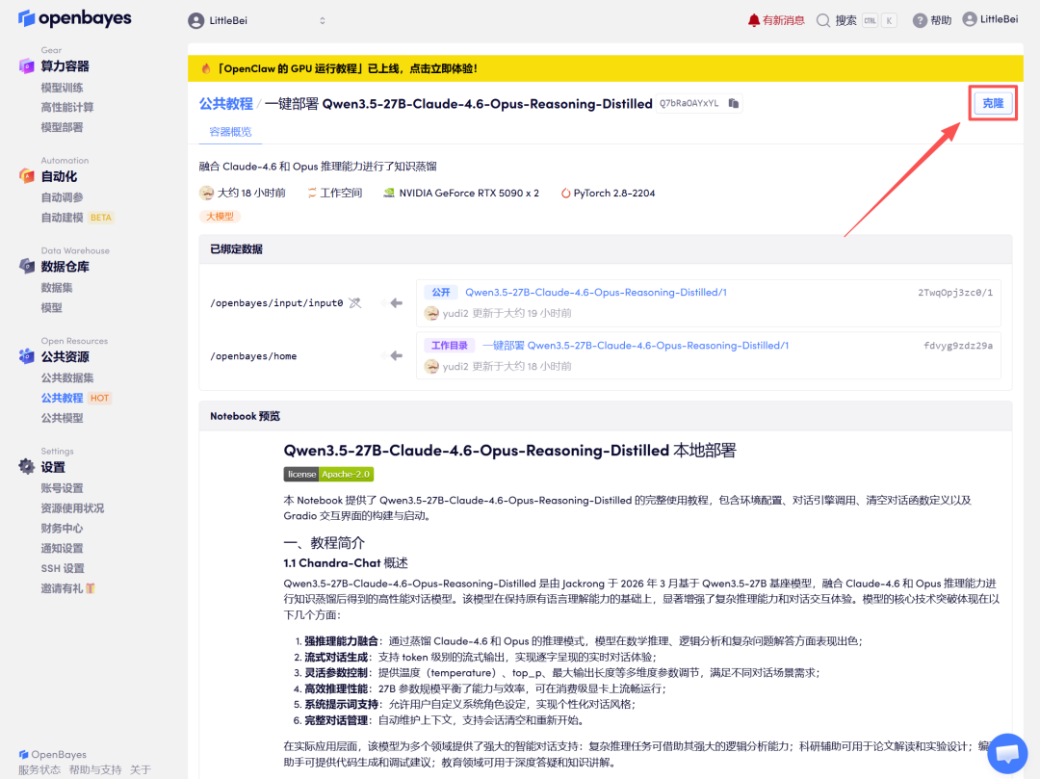This screenshot has height=779, width=1040.
Task: Open 公共模型 in sidebar
Action: [62, 418]
